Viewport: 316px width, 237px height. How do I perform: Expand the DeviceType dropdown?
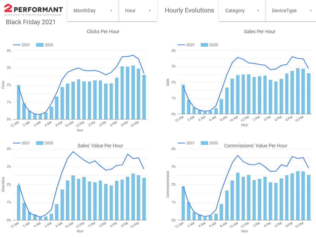click(x=291, y=10)
